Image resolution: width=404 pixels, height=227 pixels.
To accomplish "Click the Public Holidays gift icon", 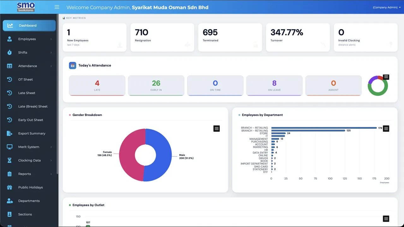I will [9, 187].
